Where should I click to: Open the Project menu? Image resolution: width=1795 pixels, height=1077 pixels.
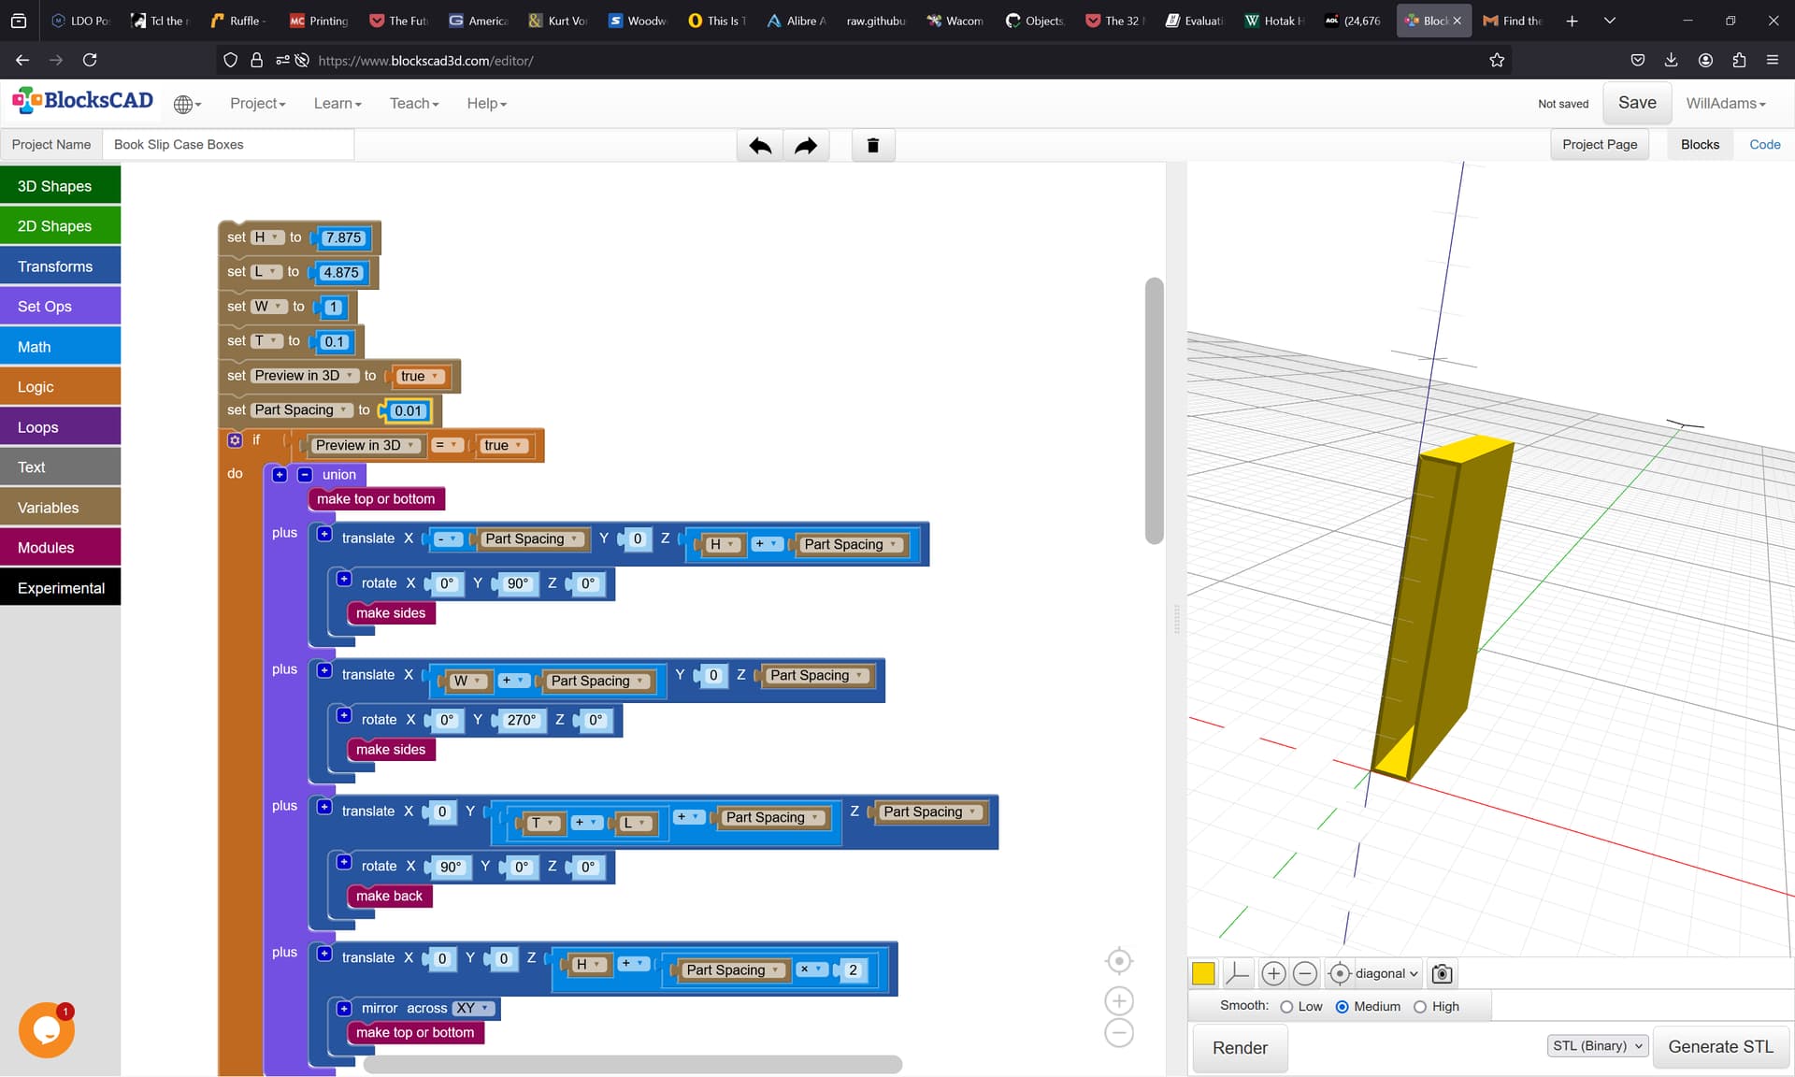258,104
